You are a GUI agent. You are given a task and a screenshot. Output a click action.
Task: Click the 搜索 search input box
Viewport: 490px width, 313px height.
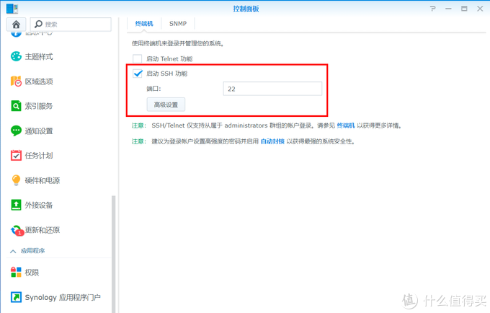pyautogui.click(x=71, y=24)
